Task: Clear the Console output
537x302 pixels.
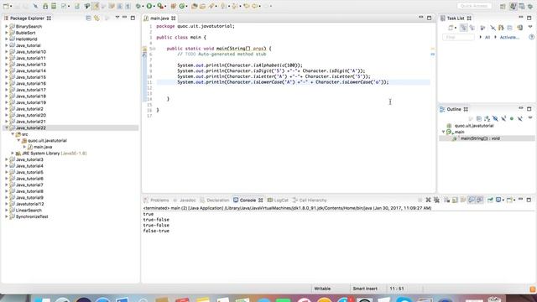Action: click(x=446, y=200)
